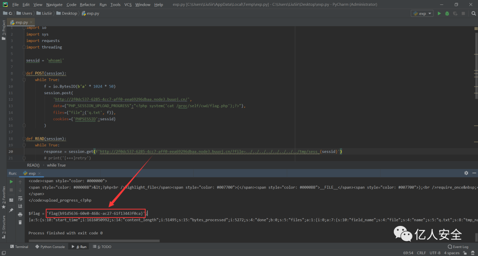
Task: Click the inspector hat icon in the status bar
Action: (473, 253)
